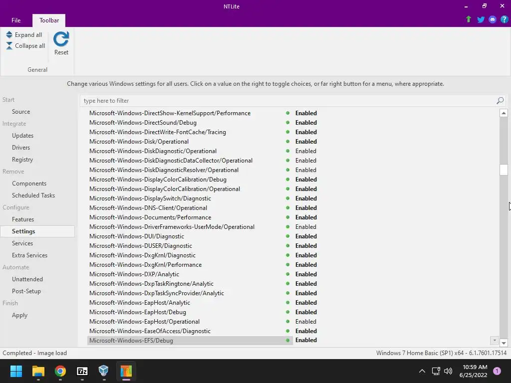Open the Services page

[22, 243]
